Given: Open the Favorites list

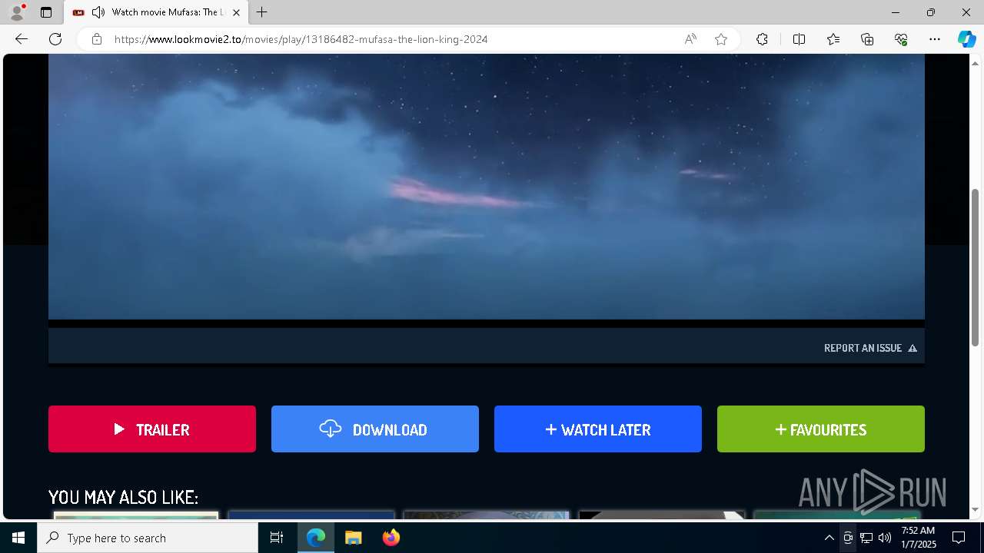Looking at the screenshot, I should [x=833, y=39].
